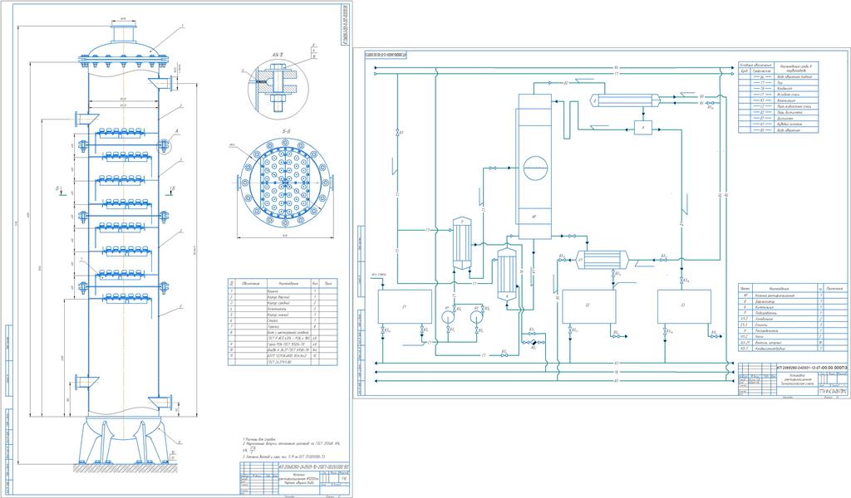Click the parts list table on column drawing

283,321
